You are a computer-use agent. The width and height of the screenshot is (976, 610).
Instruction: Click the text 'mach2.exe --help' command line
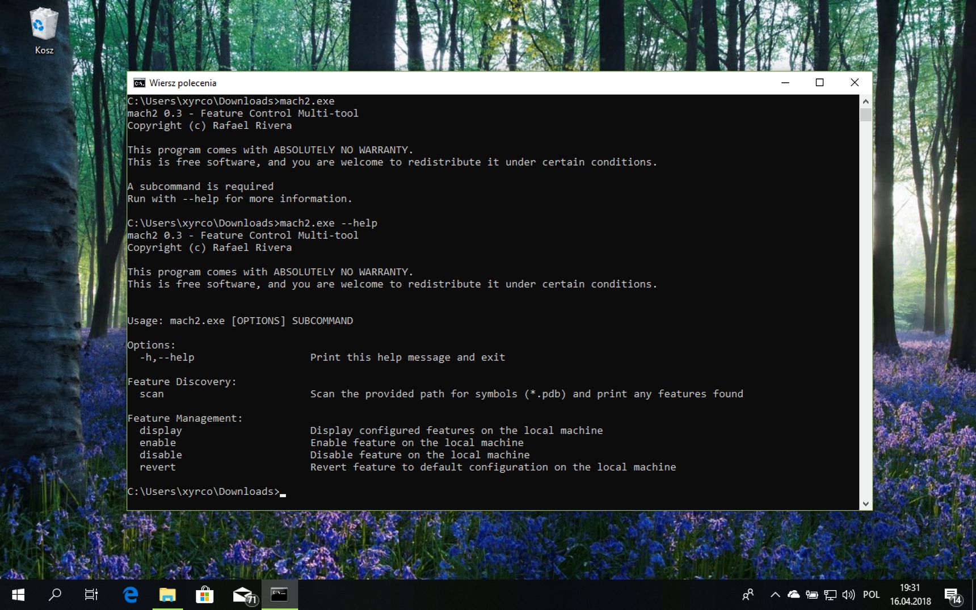(329, 223)
